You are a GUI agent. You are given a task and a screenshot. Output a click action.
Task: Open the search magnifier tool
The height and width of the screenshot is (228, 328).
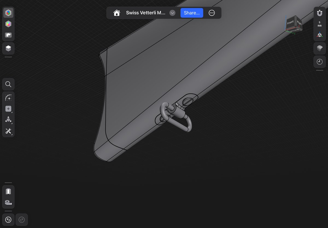[8, 84]
